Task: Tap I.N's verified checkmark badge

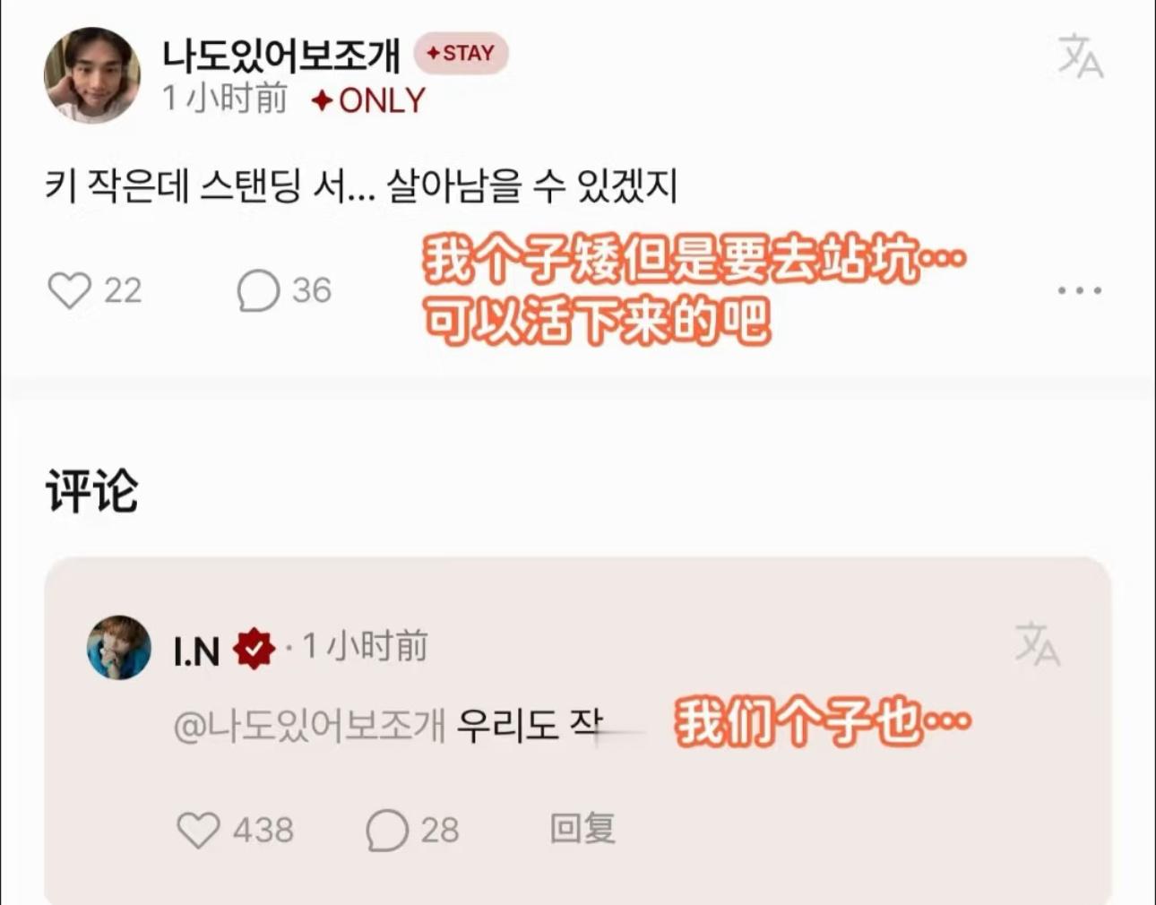Action: (254, 649)
